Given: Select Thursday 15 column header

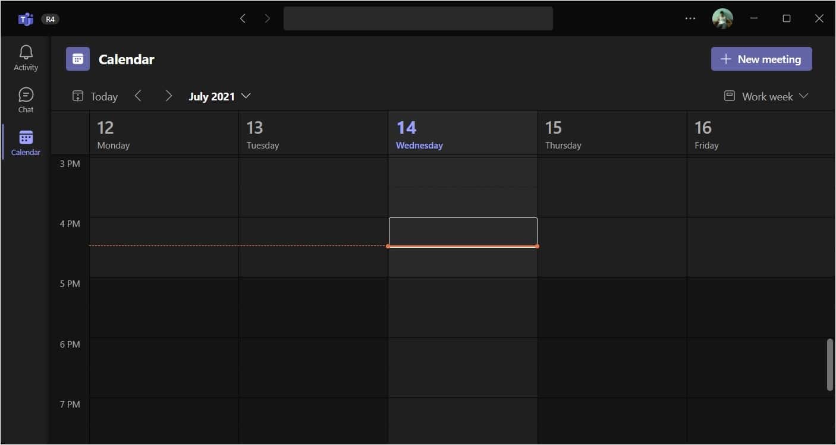Looking at the screenshot, I should pos(612,133).
